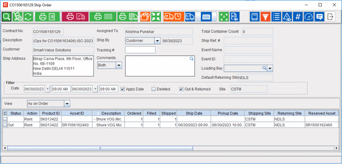Click the green refresh arrows icon
Image resolution: width=342 pixels, height=164 pixels.
[x=28, y=17]
